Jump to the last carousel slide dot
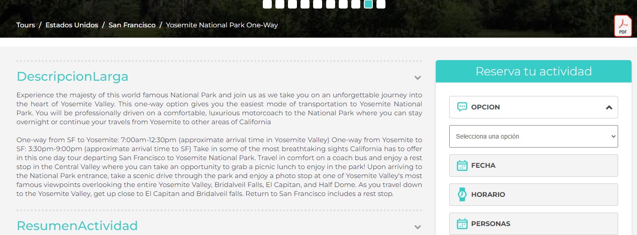Viewport: 637px width, 235px height. (x=381, y=4)
